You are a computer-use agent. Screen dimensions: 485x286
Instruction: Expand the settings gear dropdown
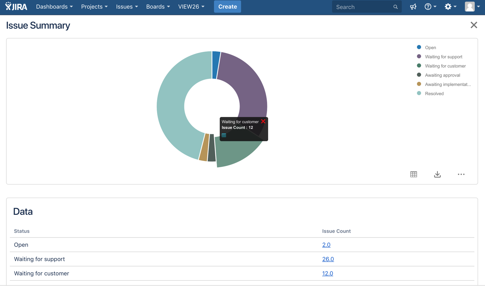[x=448, y=6]
